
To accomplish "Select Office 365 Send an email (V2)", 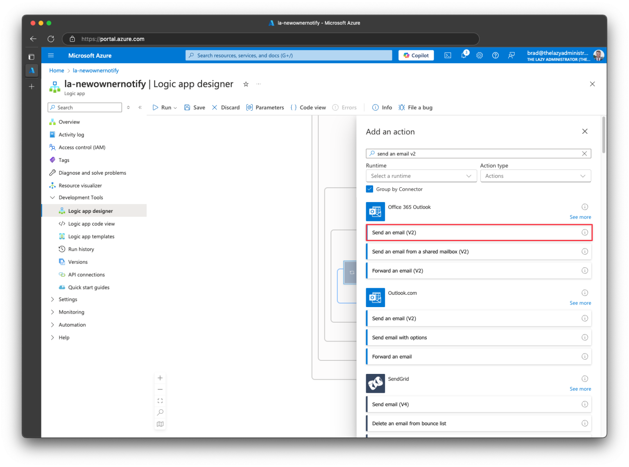I will (479, 232).
